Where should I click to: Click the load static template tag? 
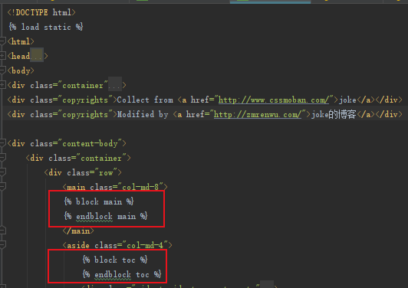[x=46, y=27]
